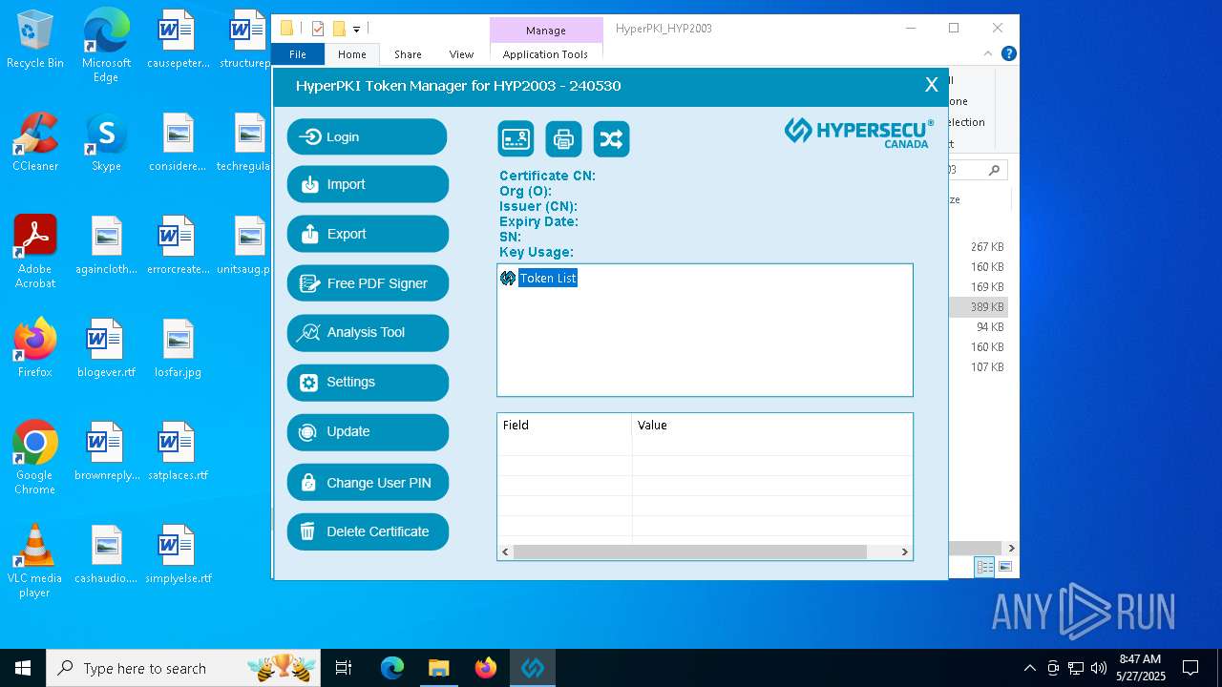Open Firefox from the taskbar
1222x687 pixels.
click(486, 668)
